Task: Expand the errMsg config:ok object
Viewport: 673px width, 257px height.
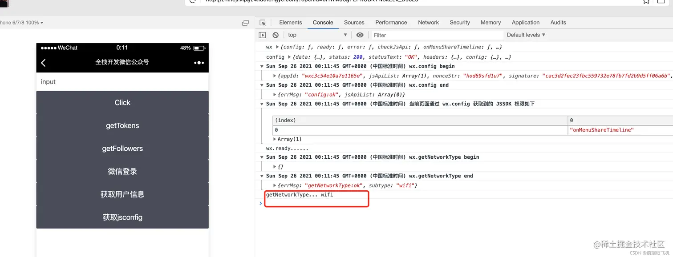Action: (x=275, y=95)
